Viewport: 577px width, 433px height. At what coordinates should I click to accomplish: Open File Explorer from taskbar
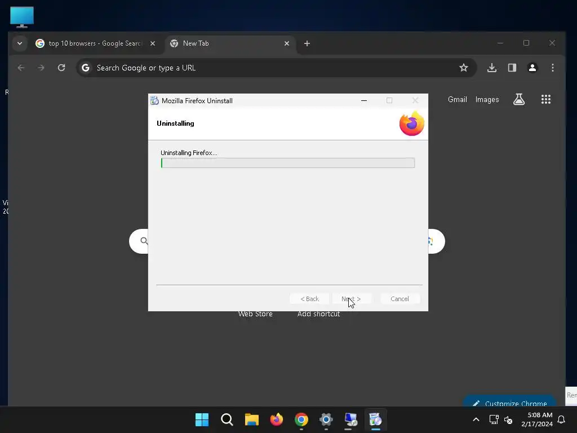[x=252, y=419]
